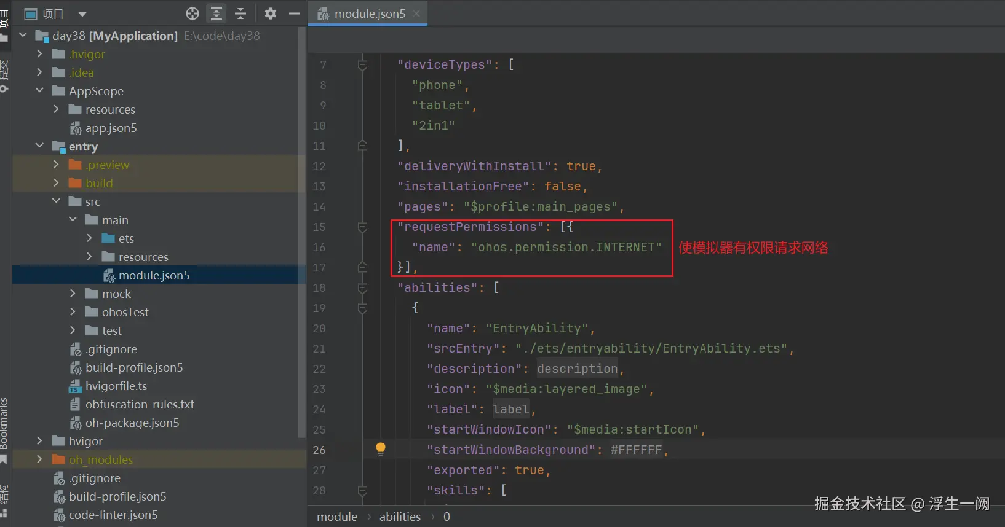
Task: Click the ets folder icon
Action: pyautogui.click(x=108, y=238)
